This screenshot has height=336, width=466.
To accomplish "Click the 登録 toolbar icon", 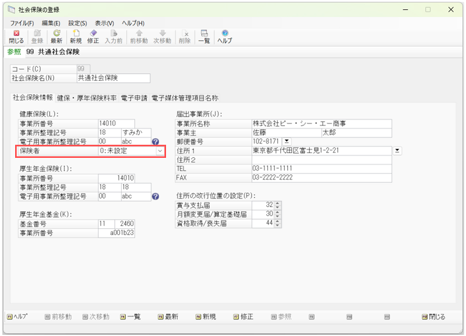I will point(37,37).
